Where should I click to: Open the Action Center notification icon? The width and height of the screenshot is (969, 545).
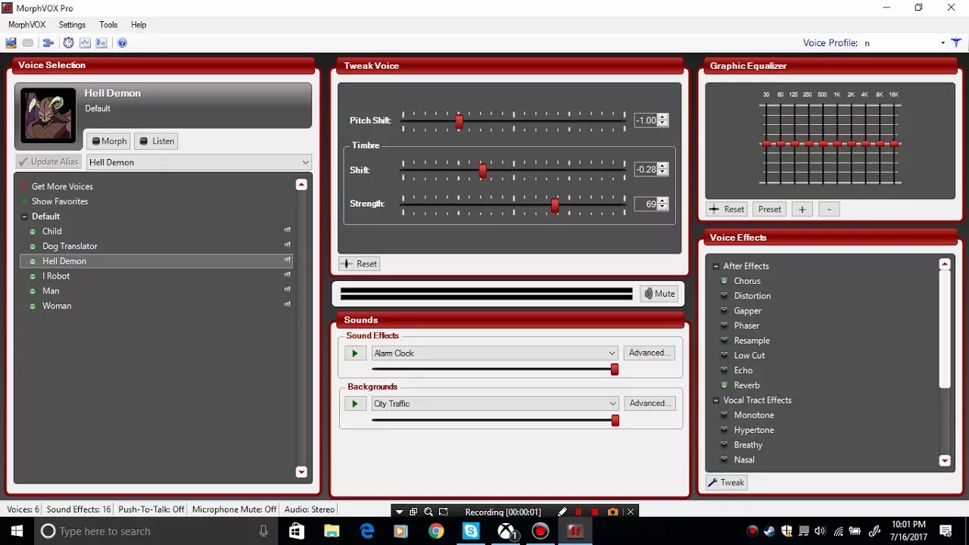click(x=946, y=531)
